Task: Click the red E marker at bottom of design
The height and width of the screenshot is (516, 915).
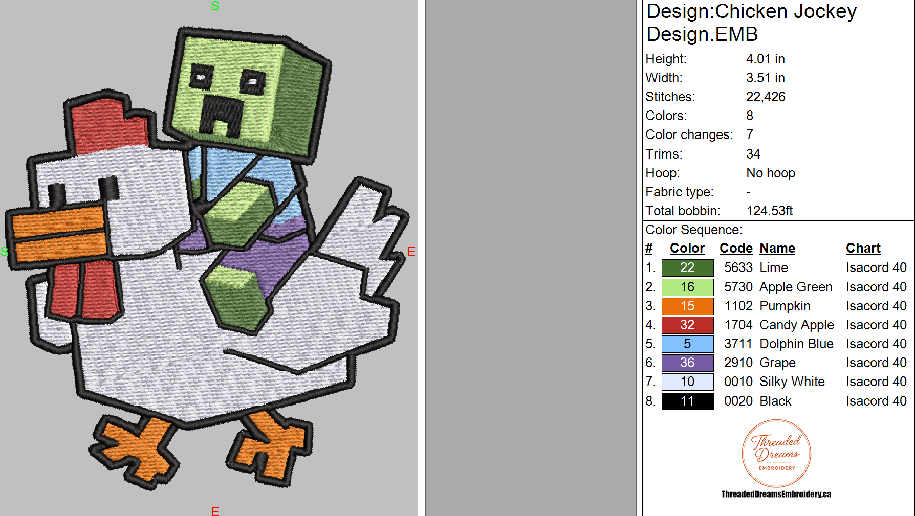Action: tap(215, 511)
